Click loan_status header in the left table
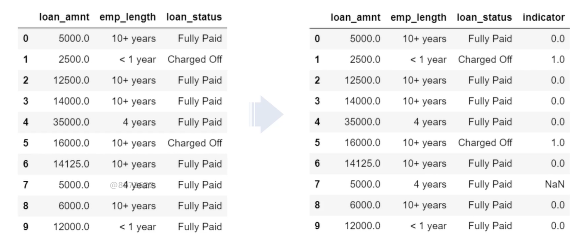Image resolution: width=581 pixels, height=238 pixels. (194, 17)
